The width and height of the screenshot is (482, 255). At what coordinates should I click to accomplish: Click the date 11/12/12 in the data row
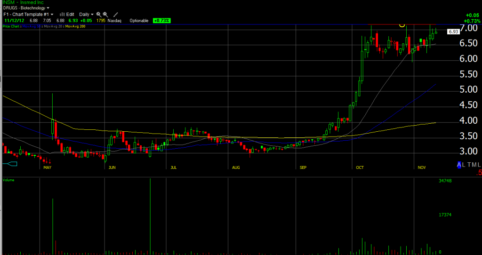coord(13,21)
